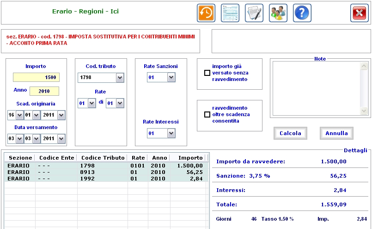Click the Note scrollbar up arrow

click(364, 66)
